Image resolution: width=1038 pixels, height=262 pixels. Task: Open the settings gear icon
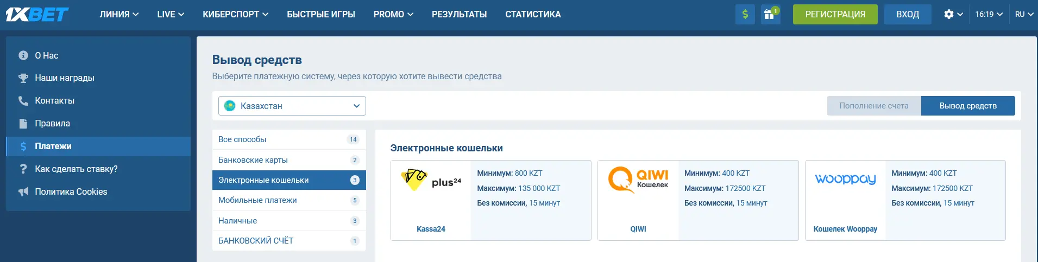pos(949,14)
